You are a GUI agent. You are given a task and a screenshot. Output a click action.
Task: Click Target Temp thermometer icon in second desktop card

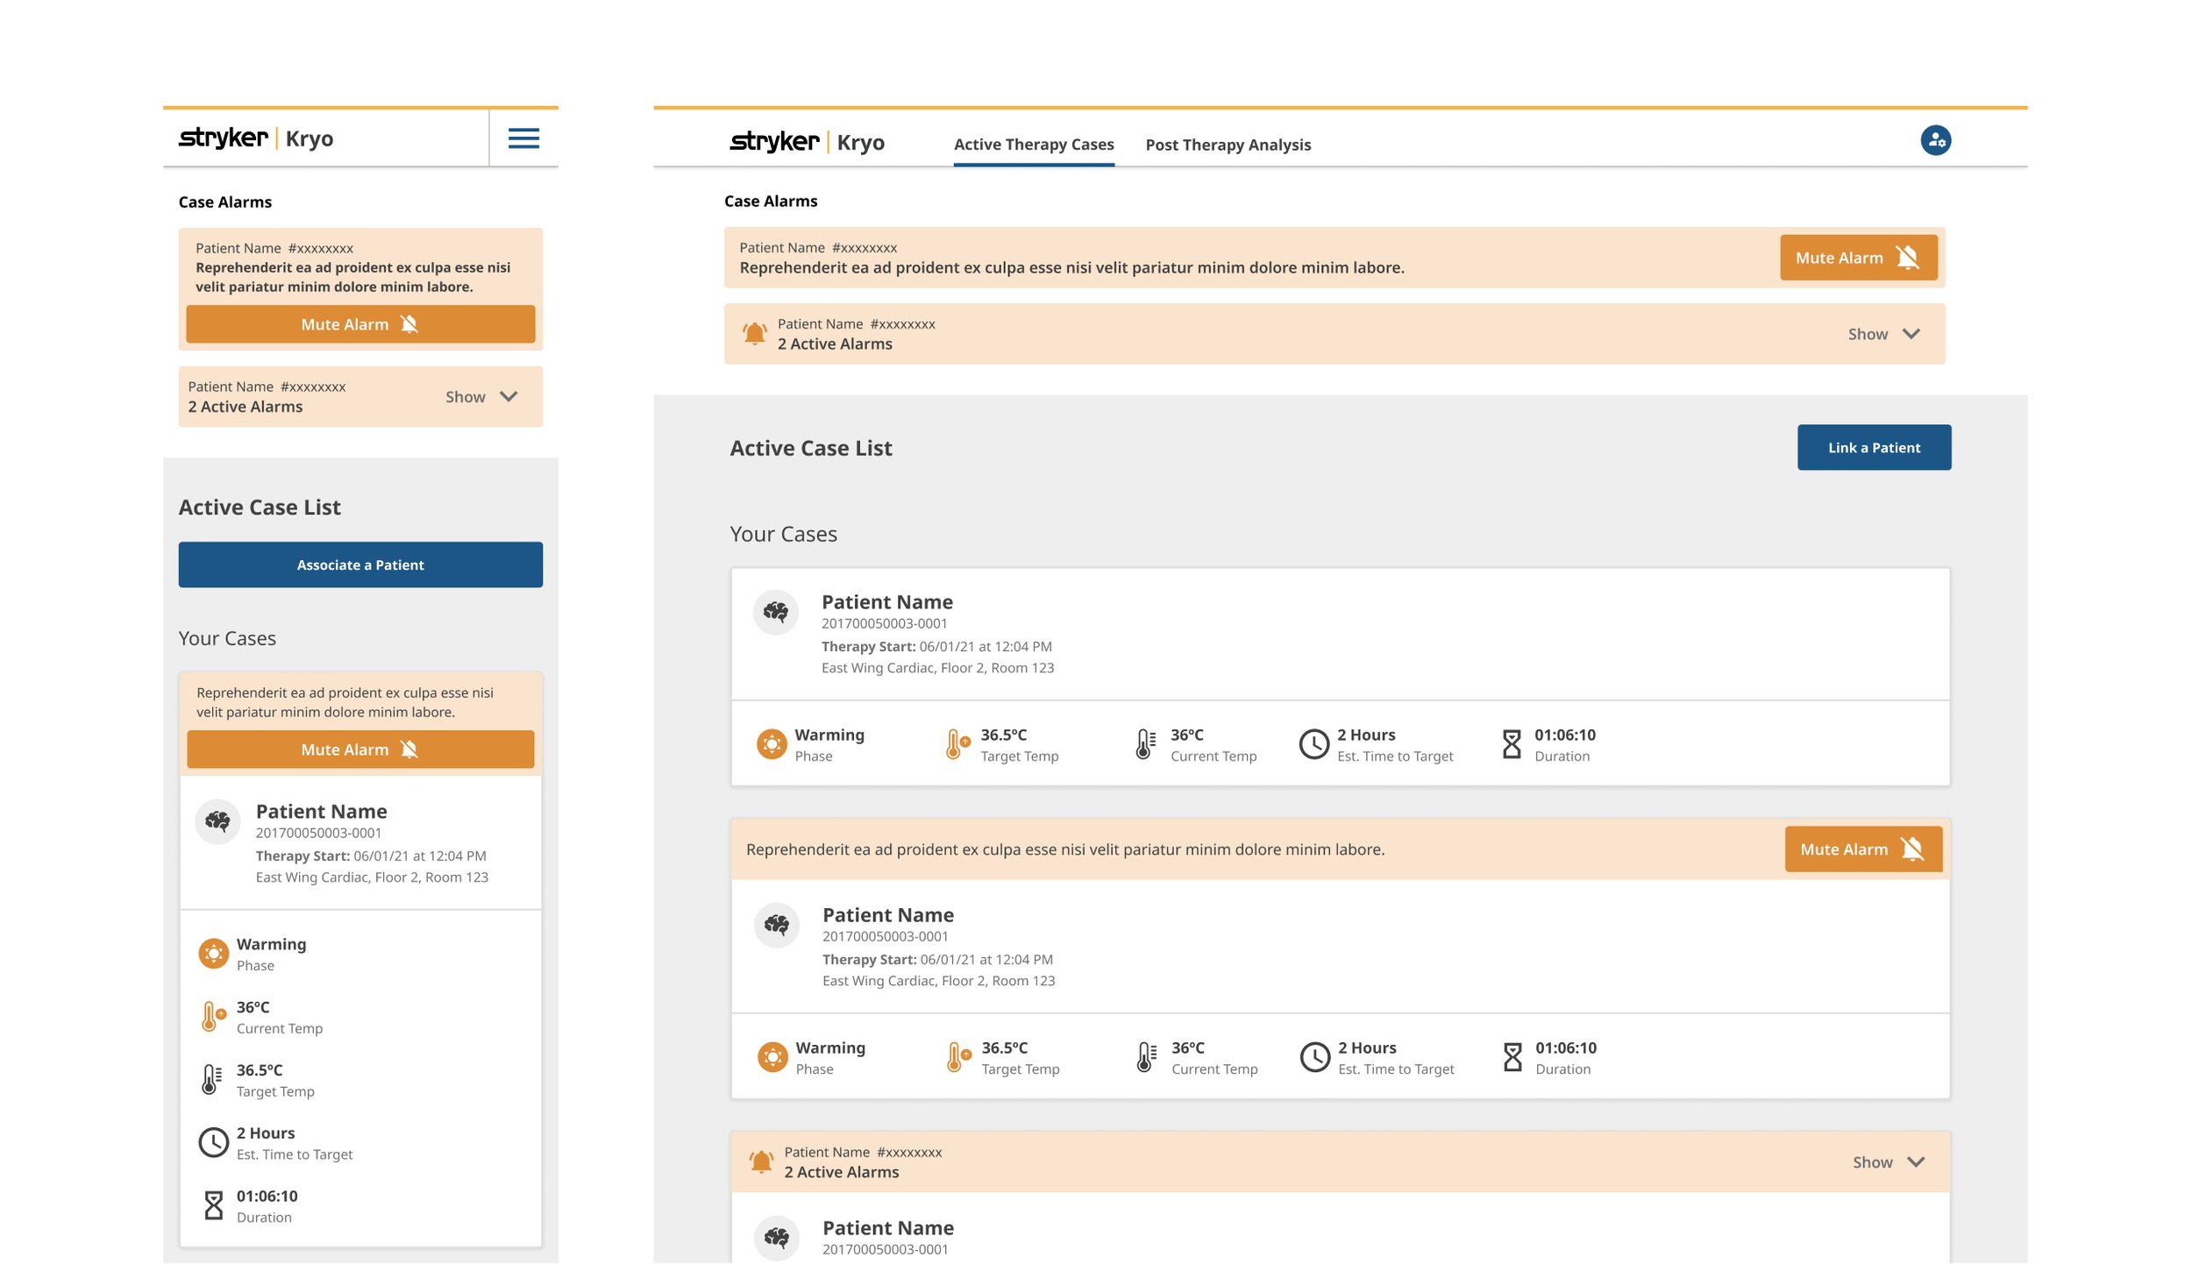[957, 1057]
